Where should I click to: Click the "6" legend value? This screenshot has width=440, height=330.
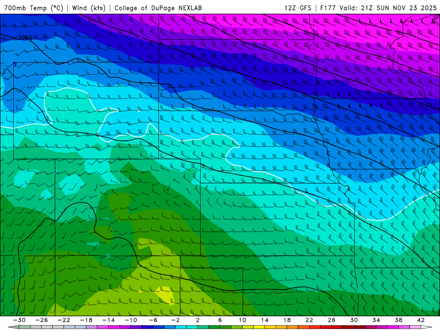220,320
